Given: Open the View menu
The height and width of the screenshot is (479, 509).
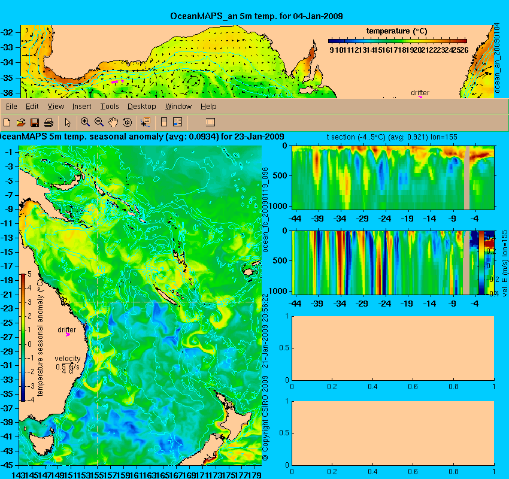Looking at the screenshot, I should click(x=56, y=107).
